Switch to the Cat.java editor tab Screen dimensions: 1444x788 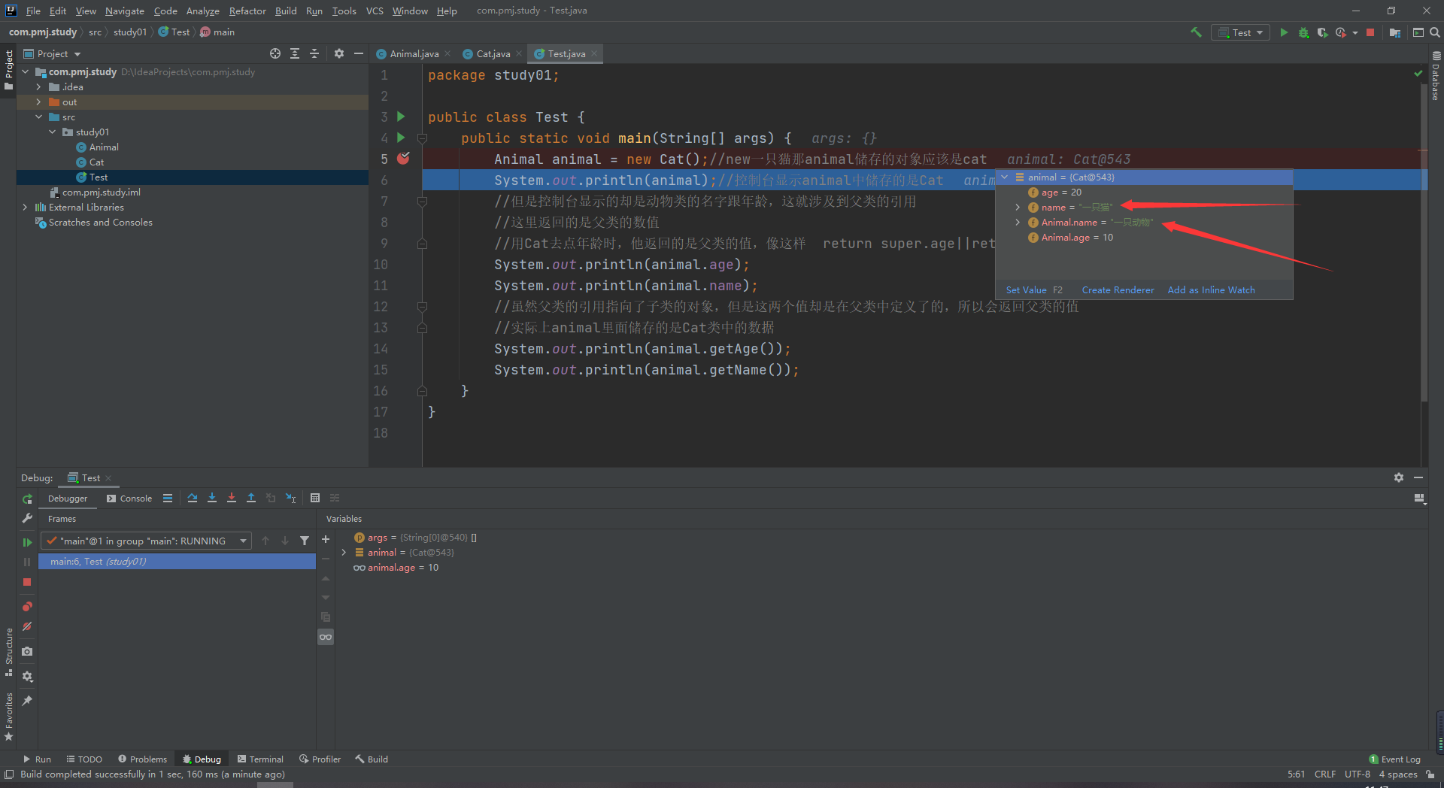tap(493, 53)
